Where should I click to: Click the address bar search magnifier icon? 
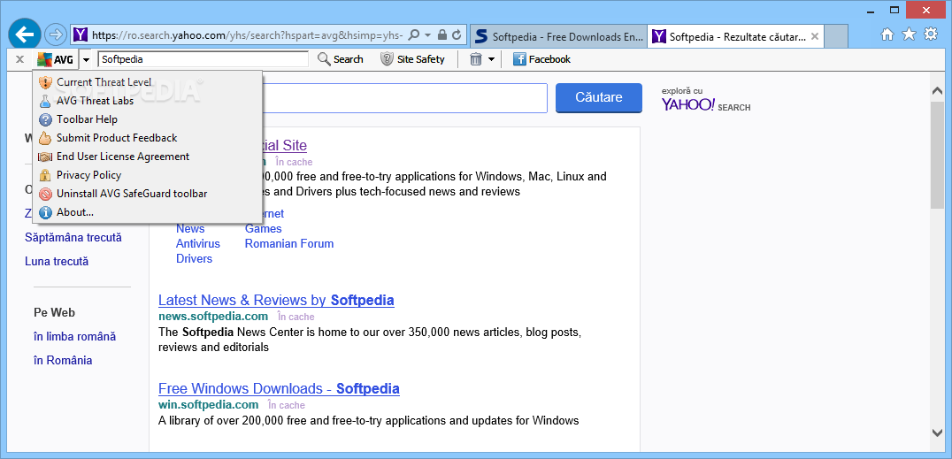coord(414,35)
